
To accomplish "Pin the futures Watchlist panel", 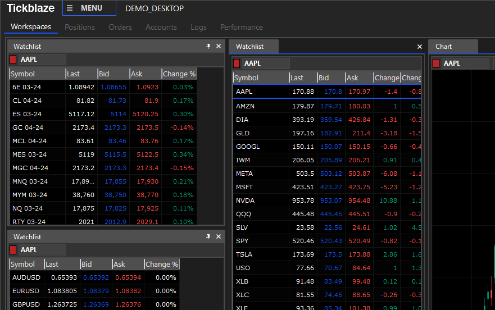I will (x=208, y=47).
